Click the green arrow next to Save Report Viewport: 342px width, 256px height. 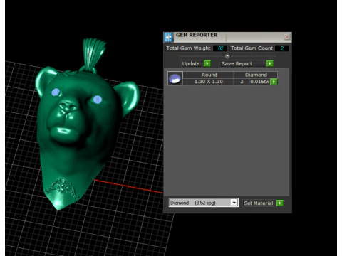coord(270,63)
